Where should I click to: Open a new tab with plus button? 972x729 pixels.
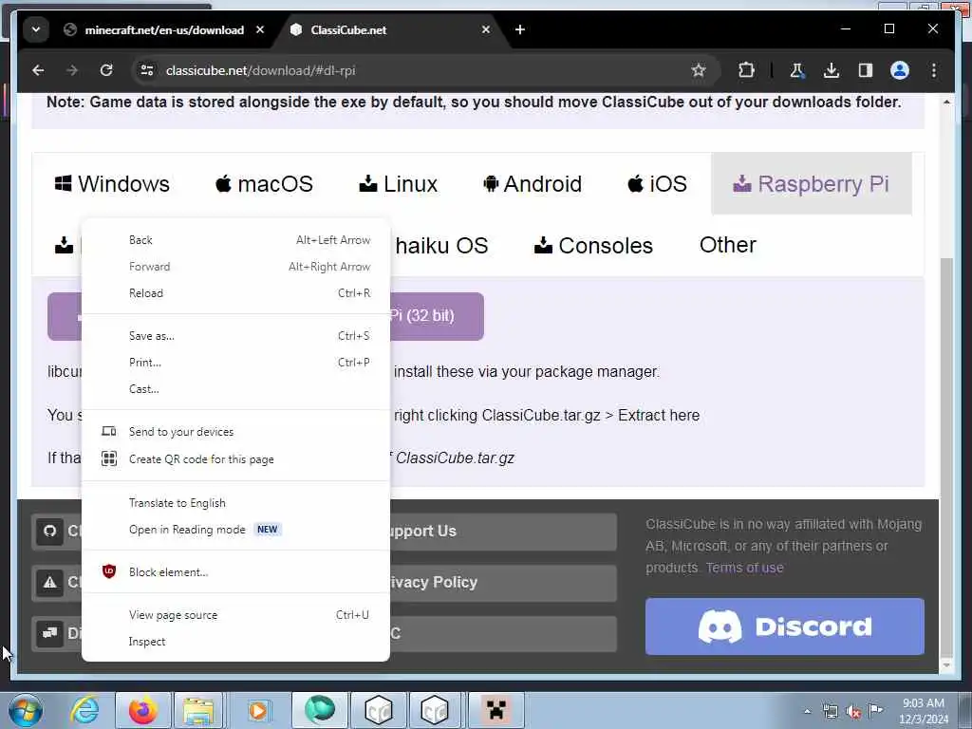520,29
